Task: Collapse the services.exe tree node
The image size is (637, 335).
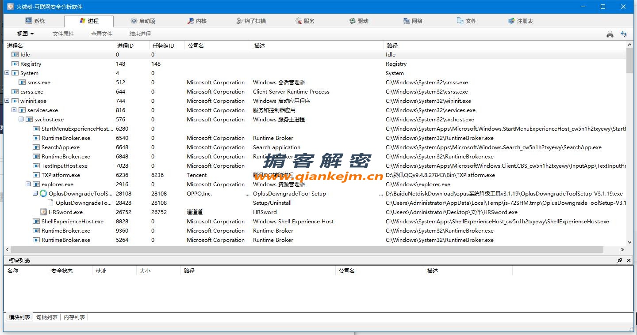Action: (x=14, y=110)
